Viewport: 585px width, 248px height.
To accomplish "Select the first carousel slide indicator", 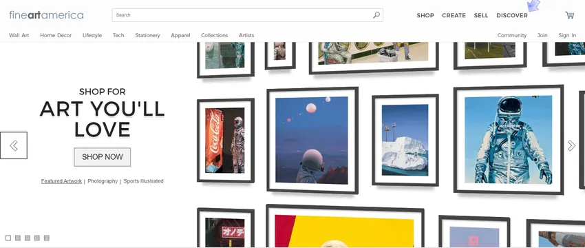I will point(8,238).
